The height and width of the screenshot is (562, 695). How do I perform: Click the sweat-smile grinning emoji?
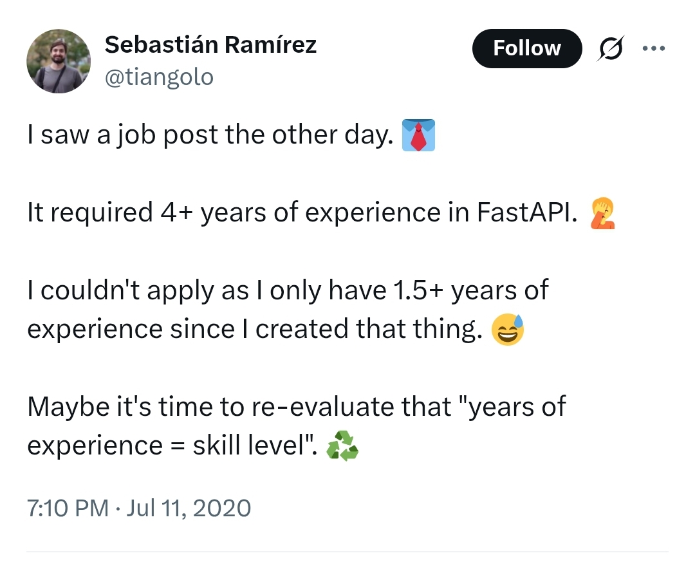(508, 330)
